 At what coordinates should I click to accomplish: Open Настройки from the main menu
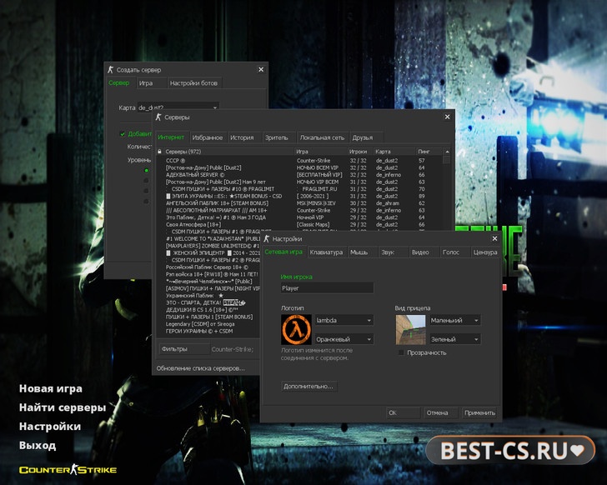(x=50, y=427)
